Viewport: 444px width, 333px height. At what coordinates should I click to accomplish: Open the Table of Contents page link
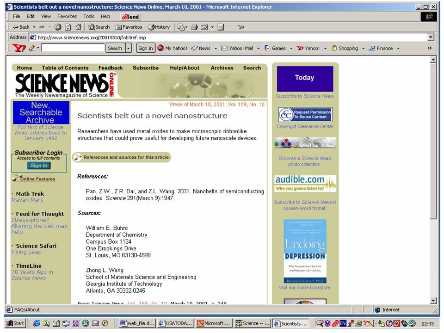tap(65, 68)
